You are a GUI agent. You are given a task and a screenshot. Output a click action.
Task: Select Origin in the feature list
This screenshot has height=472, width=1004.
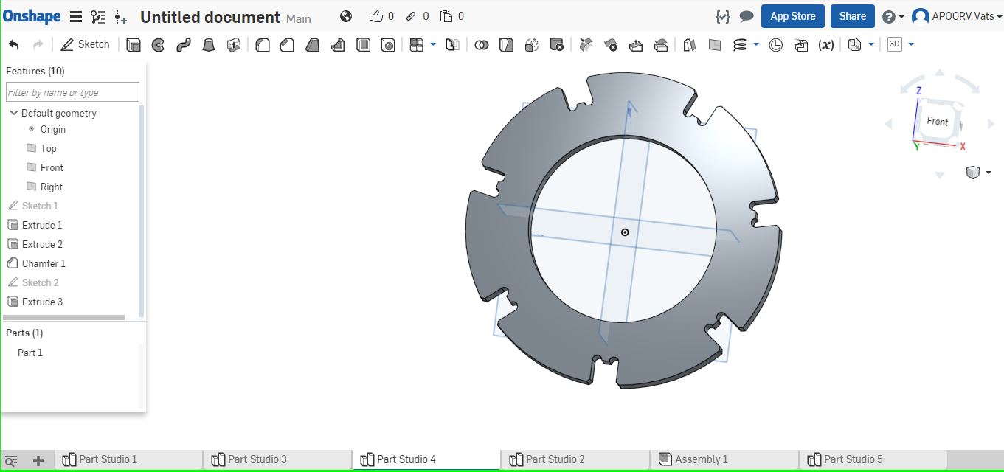(x=53, y=129)
